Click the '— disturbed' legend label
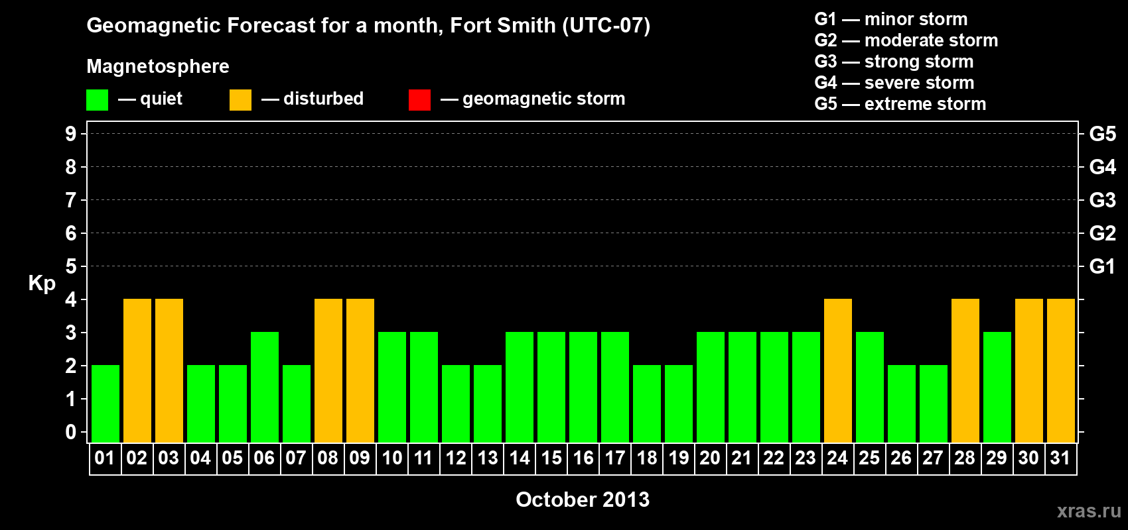Viewport: 1128px width, 530px height. [313, 99]
